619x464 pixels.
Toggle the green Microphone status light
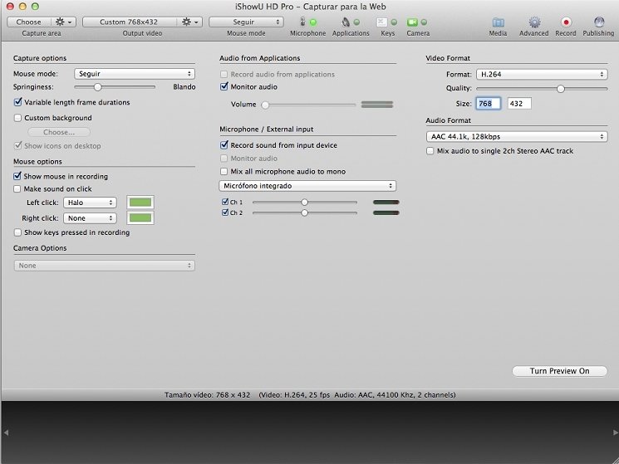tap(313, 22)
